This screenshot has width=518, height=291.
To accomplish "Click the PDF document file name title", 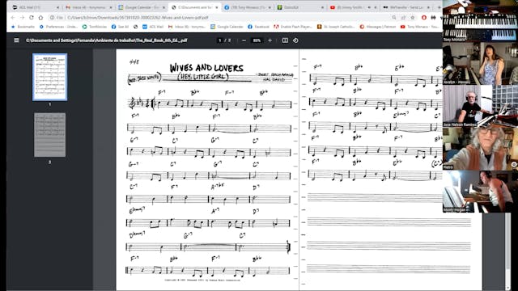I will click(x=106, y=40).
